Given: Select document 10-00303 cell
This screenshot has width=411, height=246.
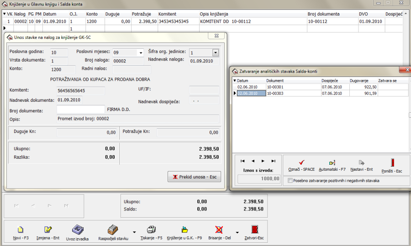Looking at the screenshot, I should click(294, 93).
